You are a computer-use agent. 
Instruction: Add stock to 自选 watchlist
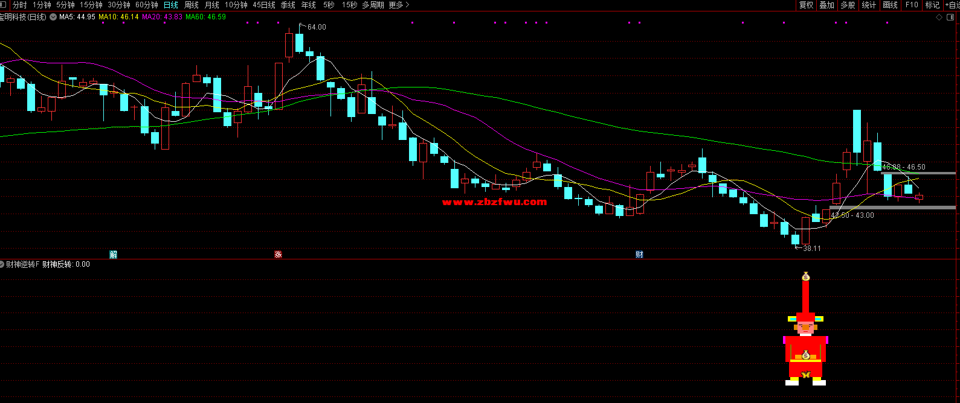[952, 5]
